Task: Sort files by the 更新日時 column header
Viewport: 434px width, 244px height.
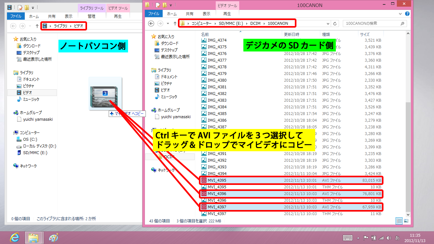Action: [291, 34]
